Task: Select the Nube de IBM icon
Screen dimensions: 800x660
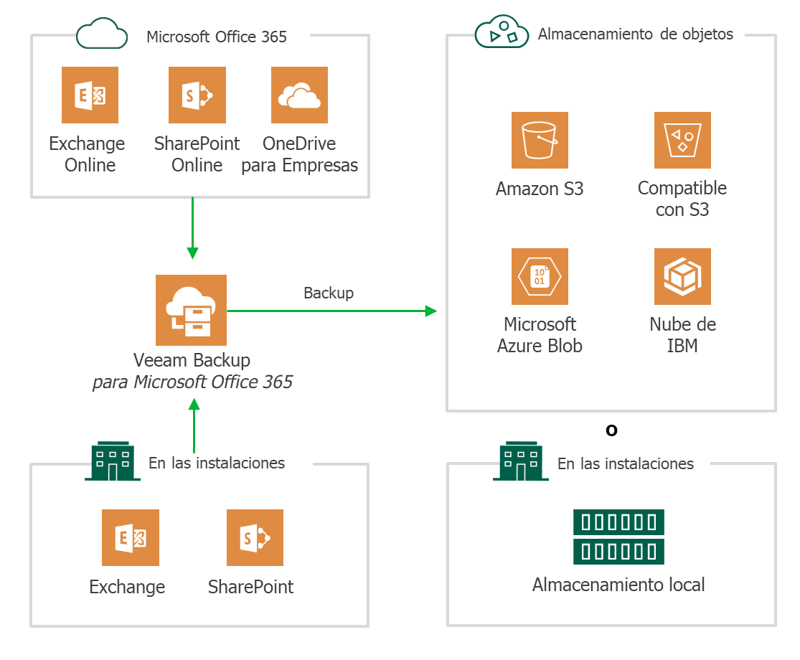Action: [x=682, y=276]
